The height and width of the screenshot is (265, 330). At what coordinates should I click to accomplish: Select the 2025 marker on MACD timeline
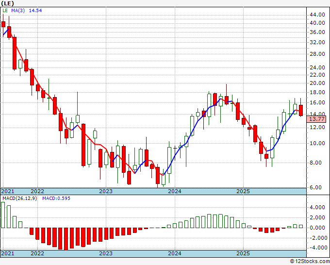[243, 253]
